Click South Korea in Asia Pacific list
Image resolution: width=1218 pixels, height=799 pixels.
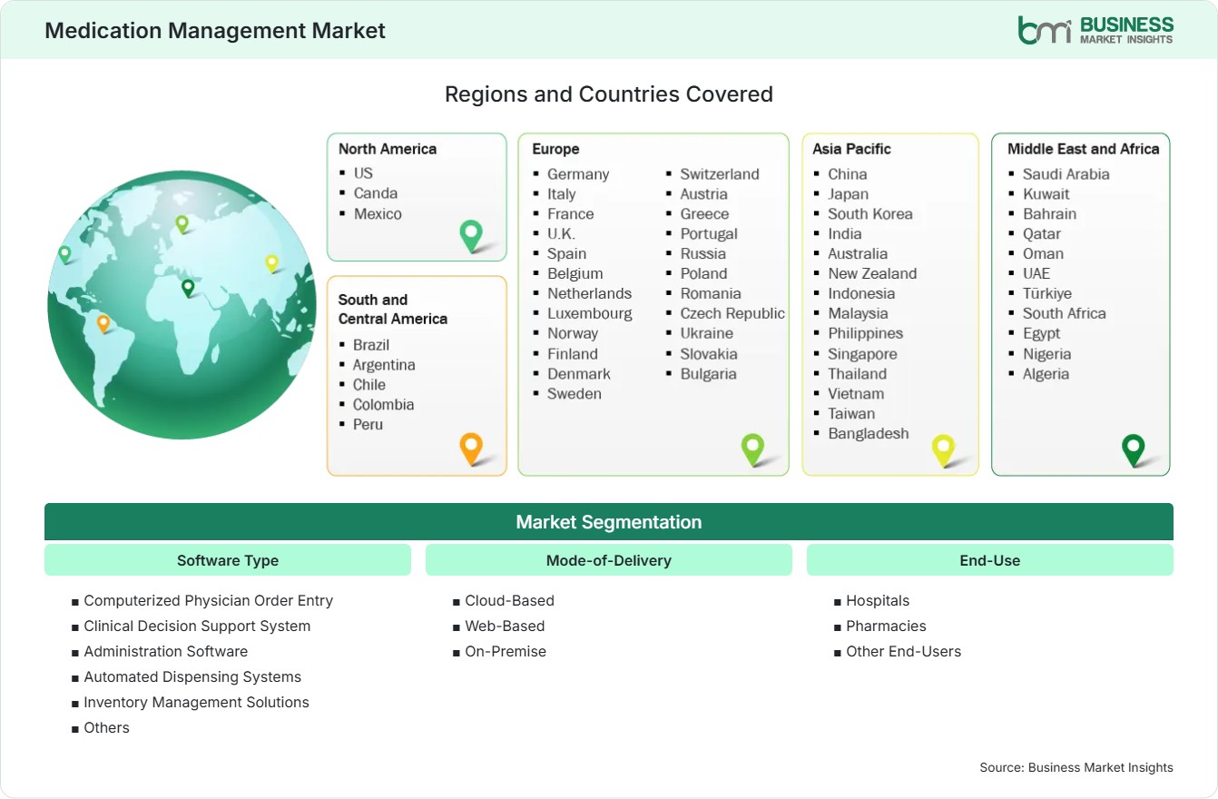(x=870, y=213)
